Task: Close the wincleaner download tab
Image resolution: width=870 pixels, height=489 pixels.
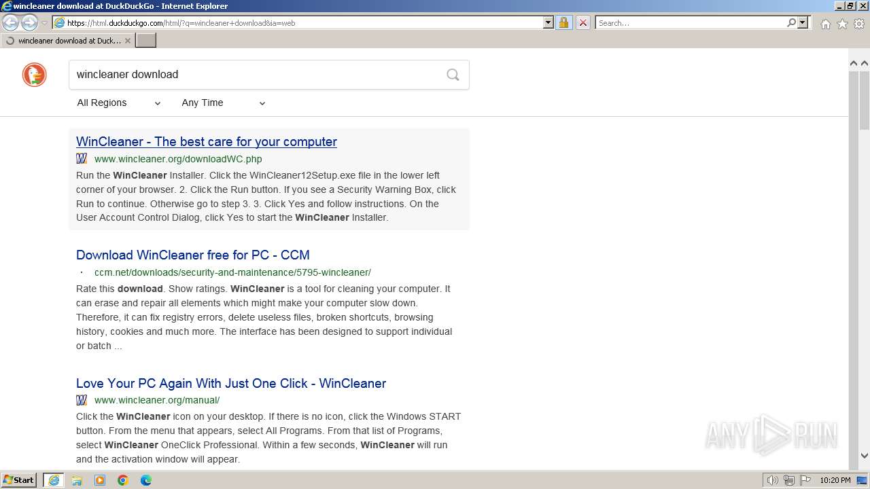Action: (x=127, y=41)
